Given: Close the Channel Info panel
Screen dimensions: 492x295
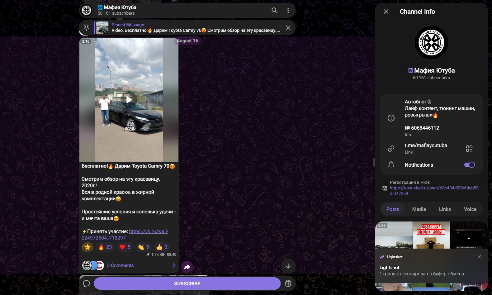Looking at the screenshot, I should (386, 12).
